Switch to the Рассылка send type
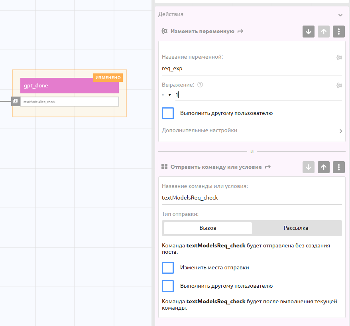 (x=296, y=228)
